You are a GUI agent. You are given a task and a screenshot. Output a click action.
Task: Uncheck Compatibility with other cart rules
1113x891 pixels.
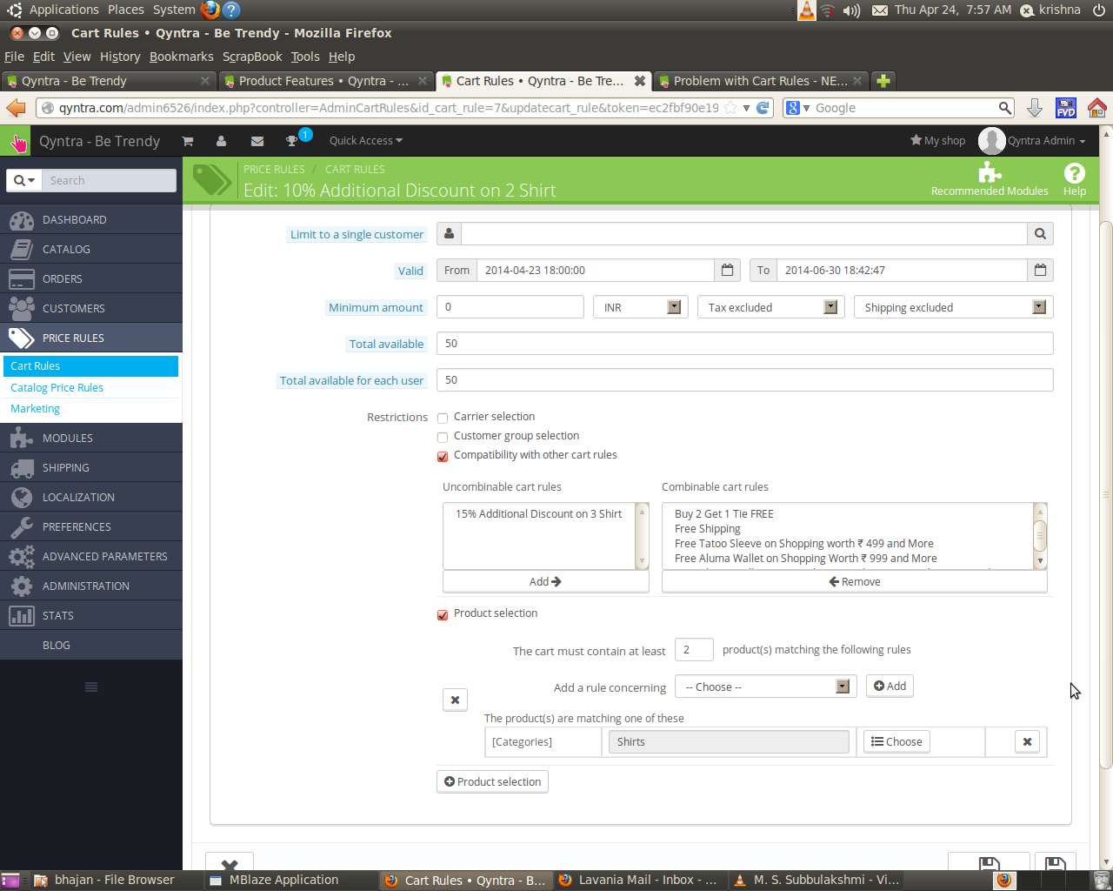443,456
